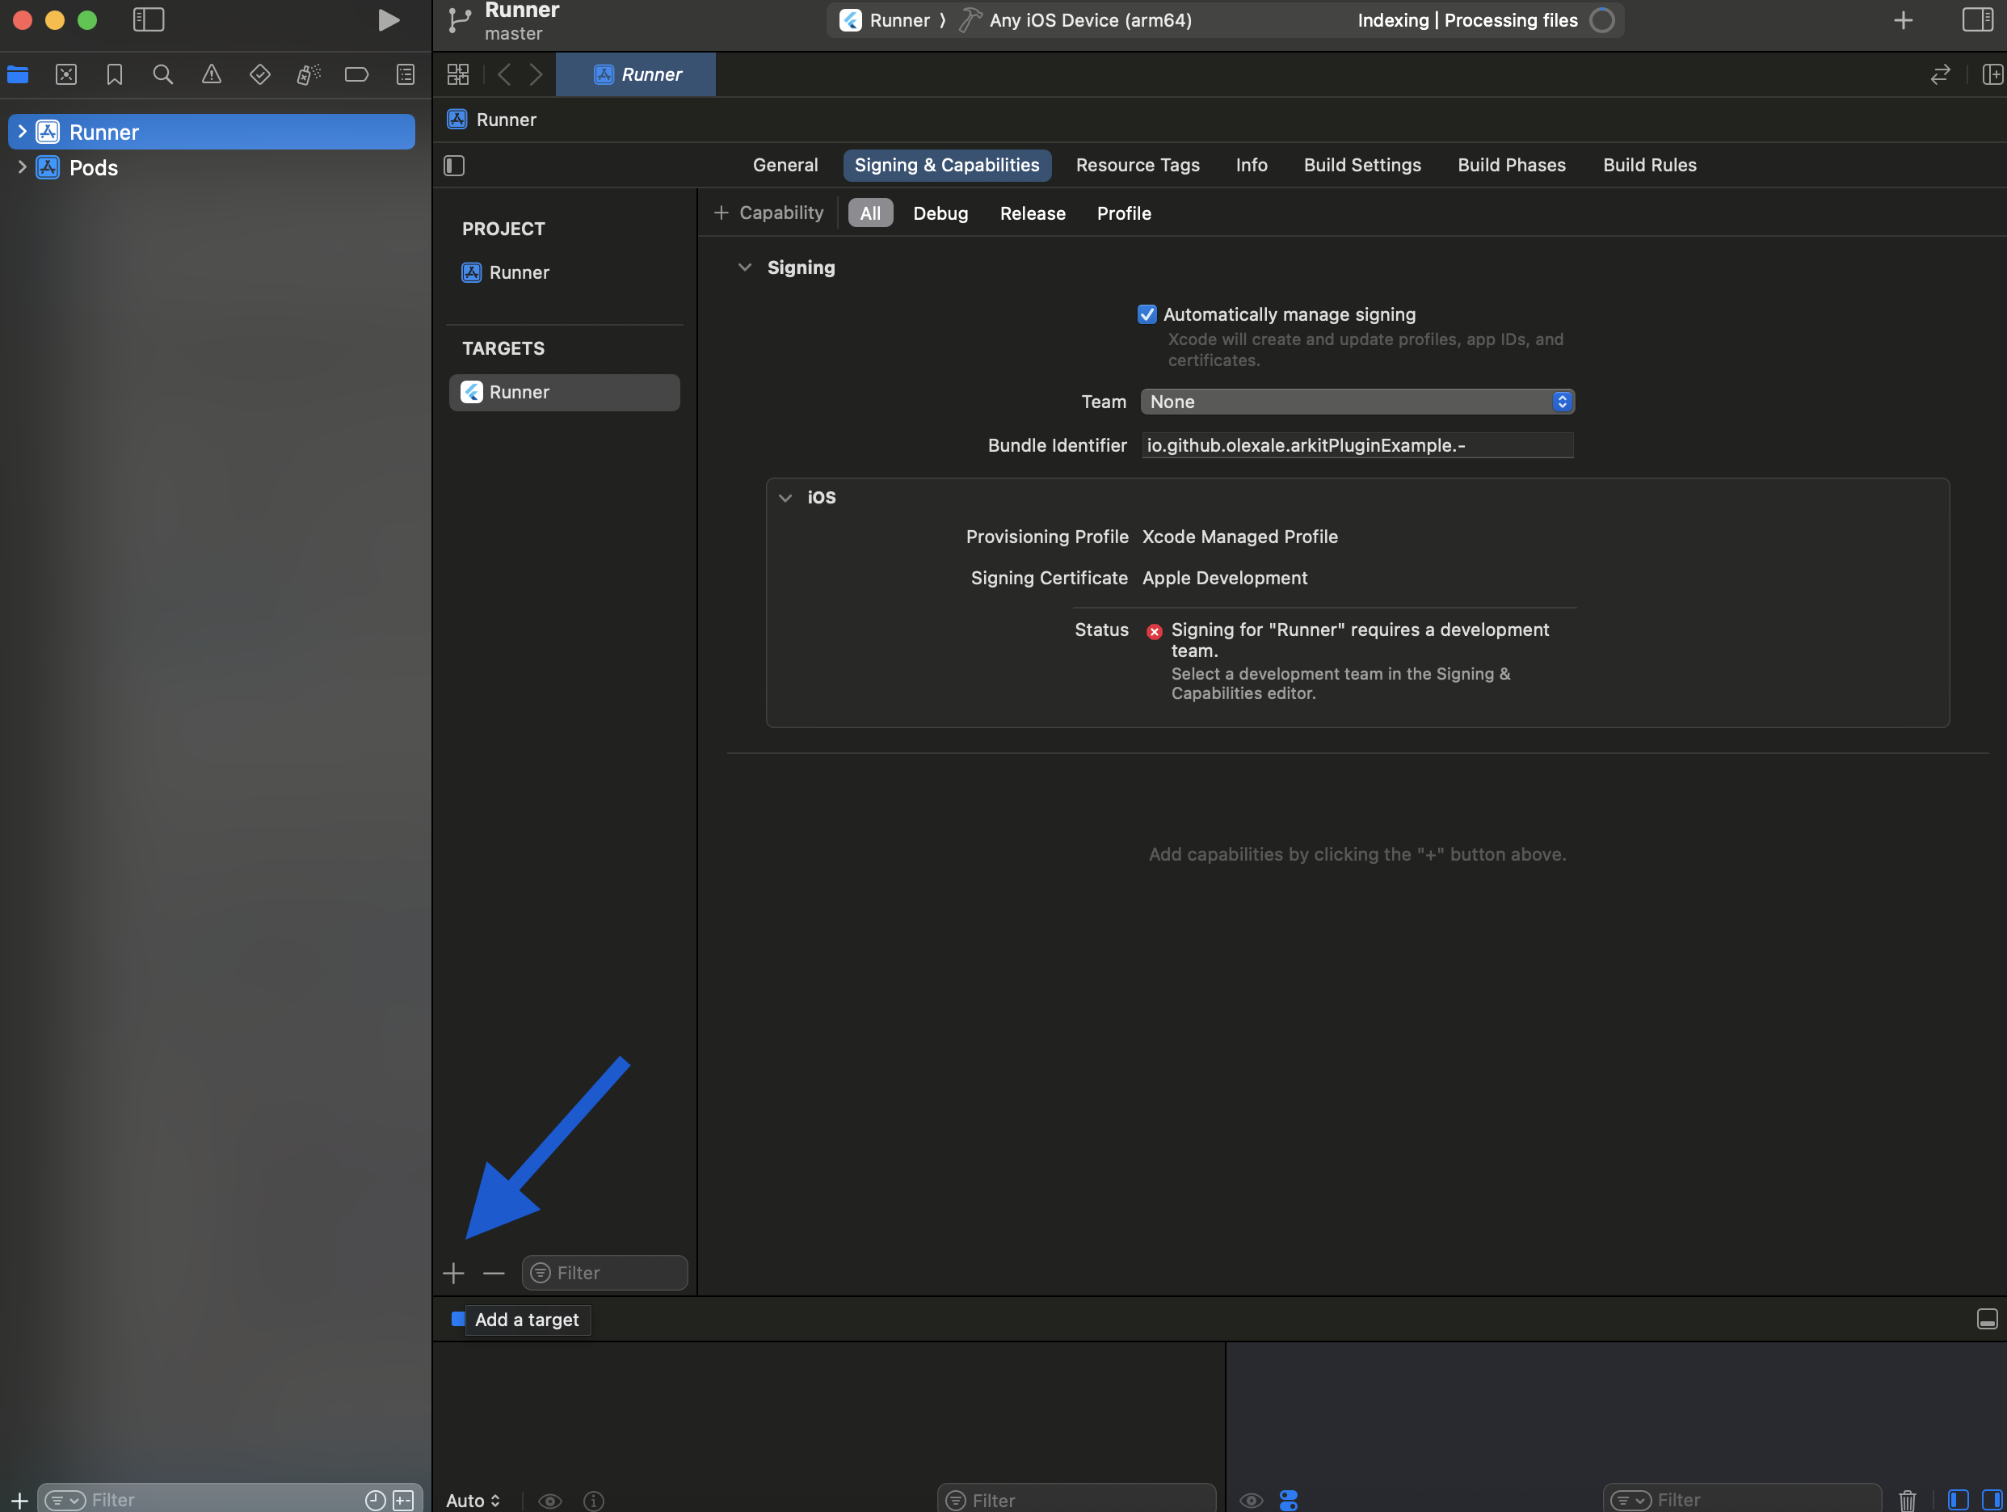Clear console with trash icon

1907,1500
